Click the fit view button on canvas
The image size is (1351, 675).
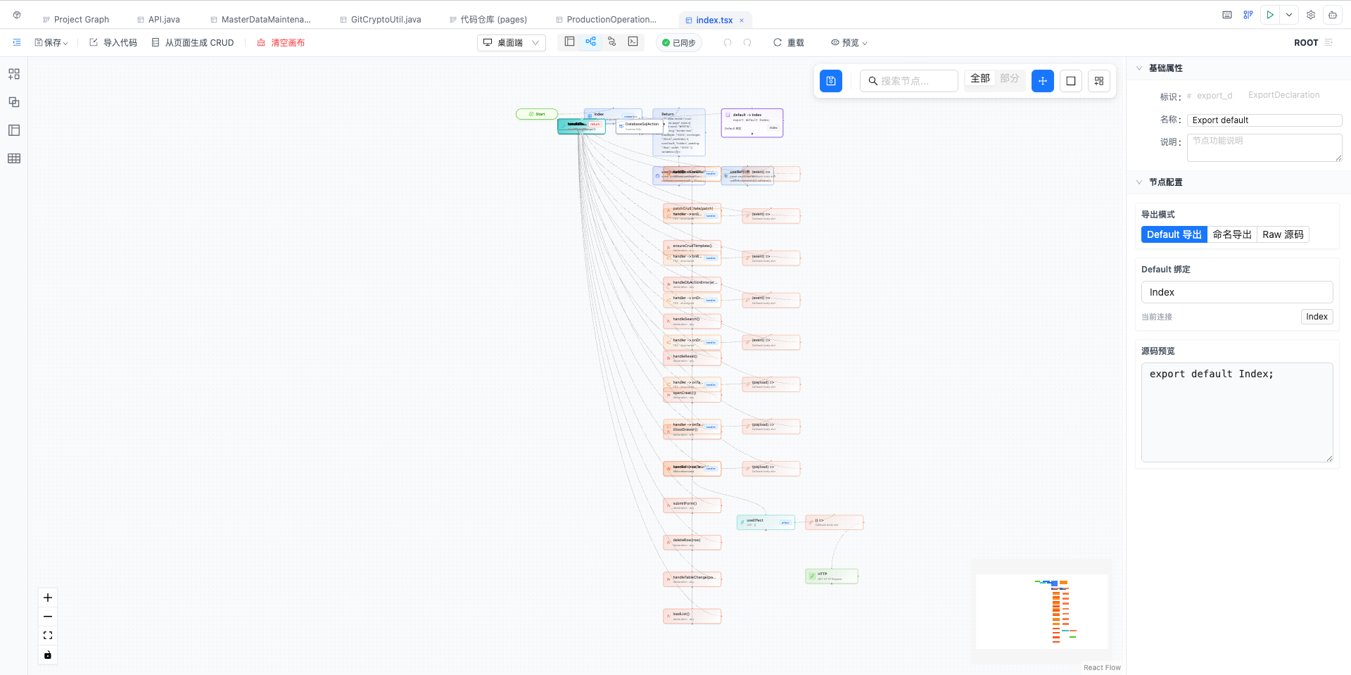click(48, 636)
